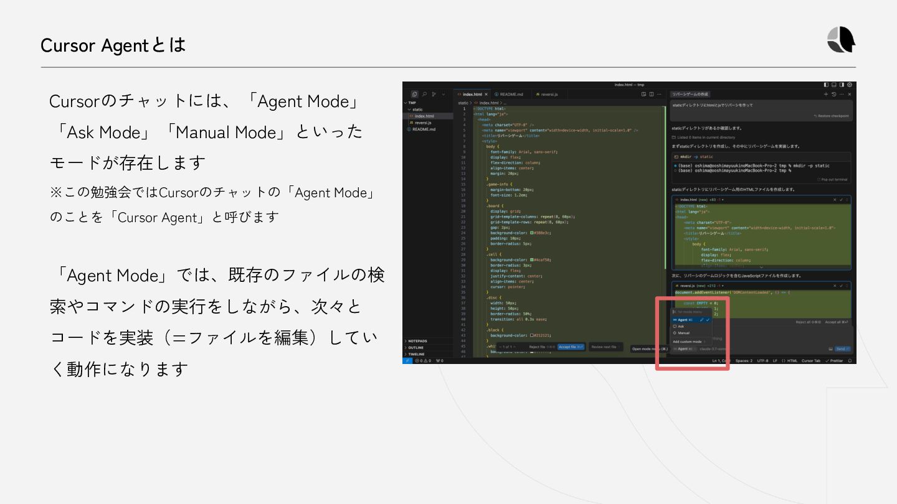Open the notifications bell in status bar
Image resolution: width=897 pixels, height=504 pixels.
point(850,361)
